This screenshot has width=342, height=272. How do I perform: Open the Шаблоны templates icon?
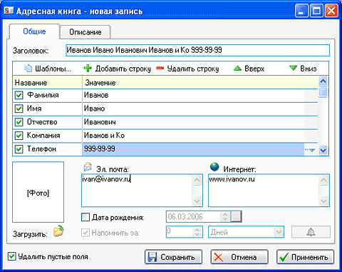28,69
